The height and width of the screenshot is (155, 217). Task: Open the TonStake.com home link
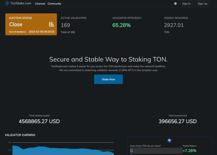coord(21,3)
